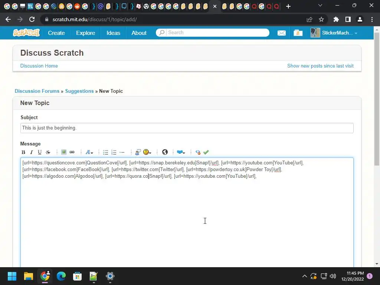The width and height of the screenshot is (380, 285).
Task: Insert a picture using the image icon
Action: pos(64,152)
